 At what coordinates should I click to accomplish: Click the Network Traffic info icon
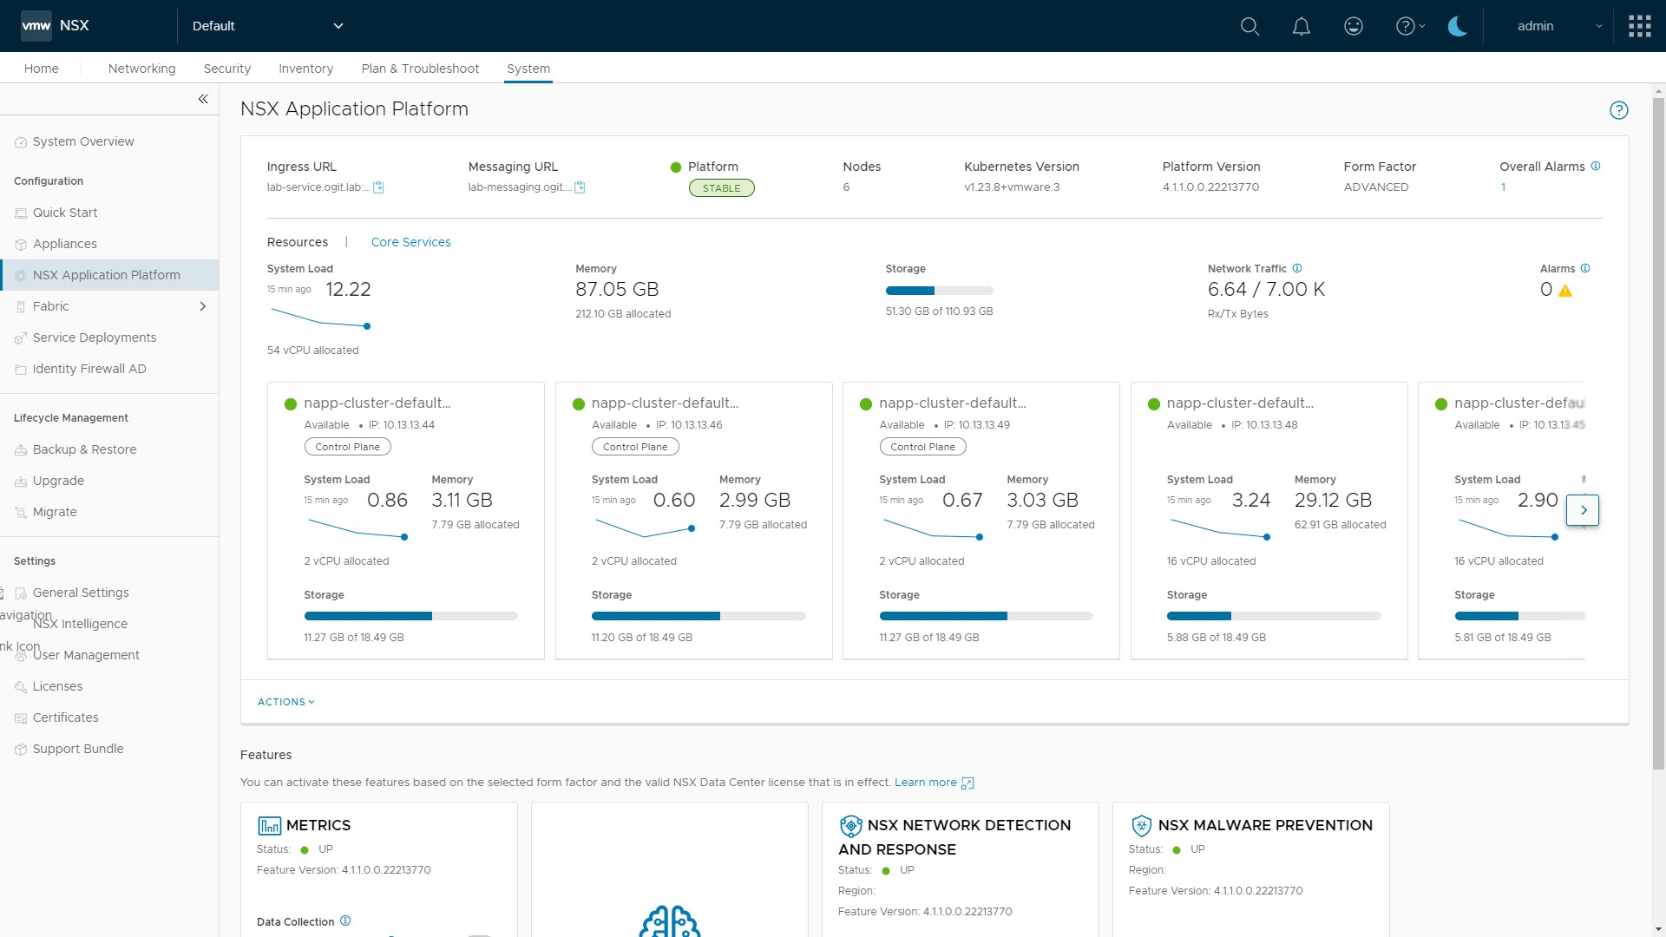click(x=1297, y=268)
